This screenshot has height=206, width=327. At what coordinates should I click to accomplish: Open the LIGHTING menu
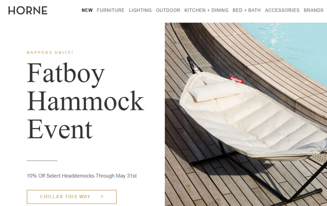click(140, 10)
